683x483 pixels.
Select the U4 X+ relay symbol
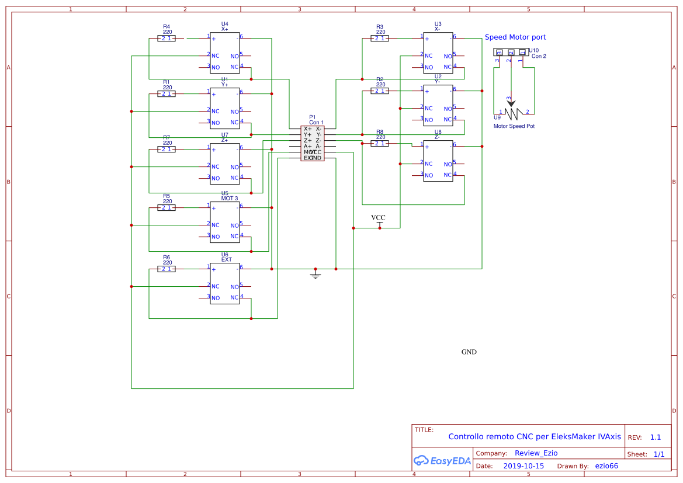click(x=225, y=51)
